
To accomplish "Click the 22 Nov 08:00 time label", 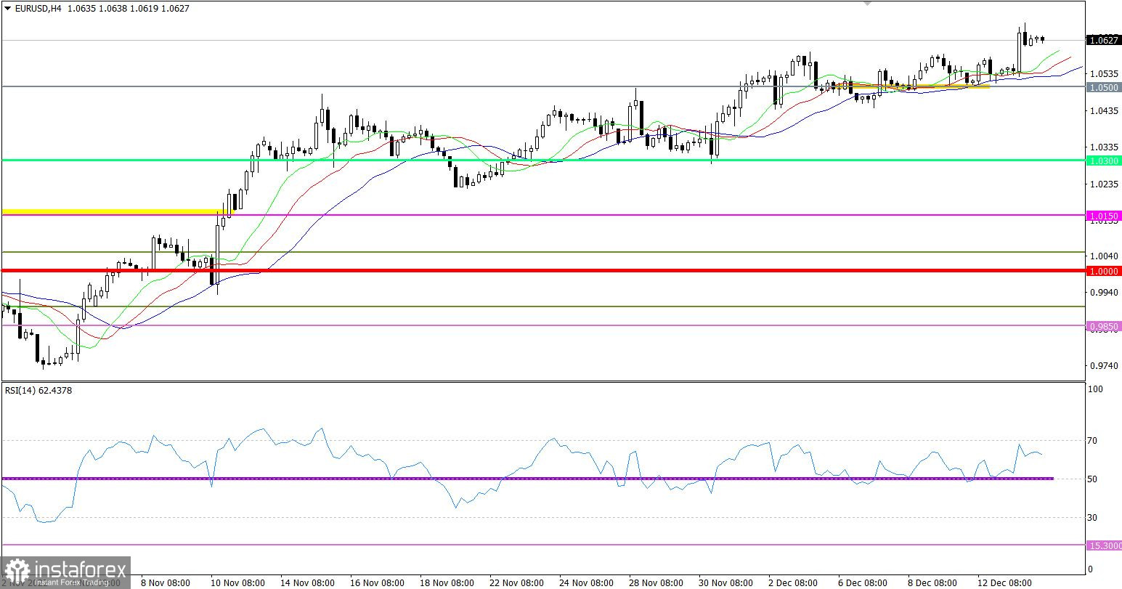I will coord(516,582).
